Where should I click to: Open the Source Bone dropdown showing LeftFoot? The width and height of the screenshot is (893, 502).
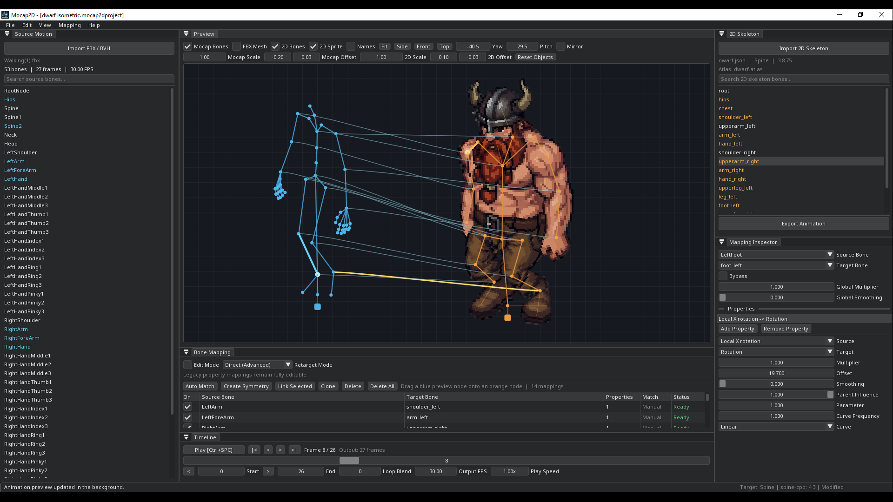[x=776, y=255]
